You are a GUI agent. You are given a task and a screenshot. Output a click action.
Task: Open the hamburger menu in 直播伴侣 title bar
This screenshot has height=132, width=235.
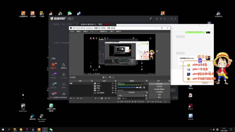164,19
